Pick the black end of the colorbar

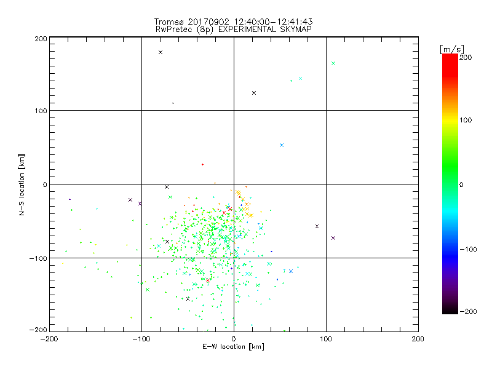(450, 309)
